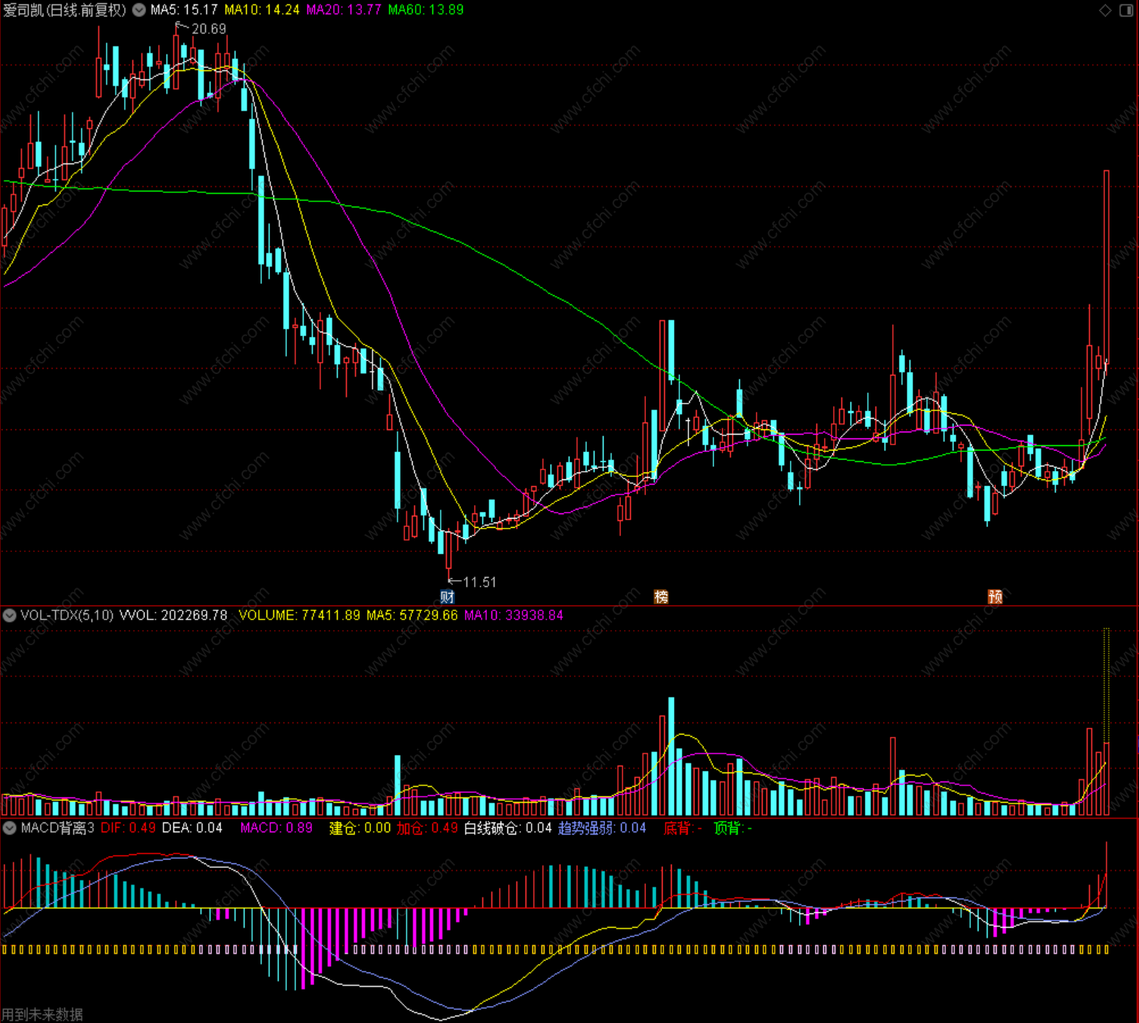Click the 用到未来数据 notice
The height and width of the screenshot is (1023, 1139).
(42, 1014)
